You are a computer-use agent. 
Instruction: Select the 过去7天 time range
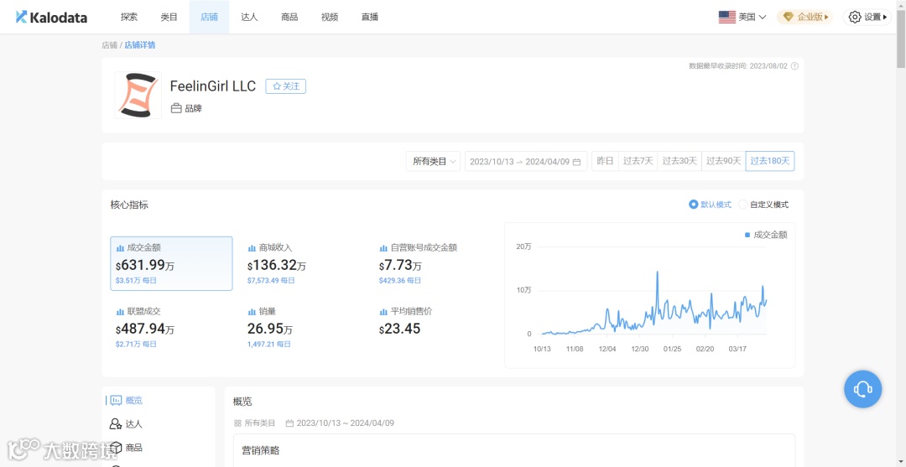pos(638,161)
